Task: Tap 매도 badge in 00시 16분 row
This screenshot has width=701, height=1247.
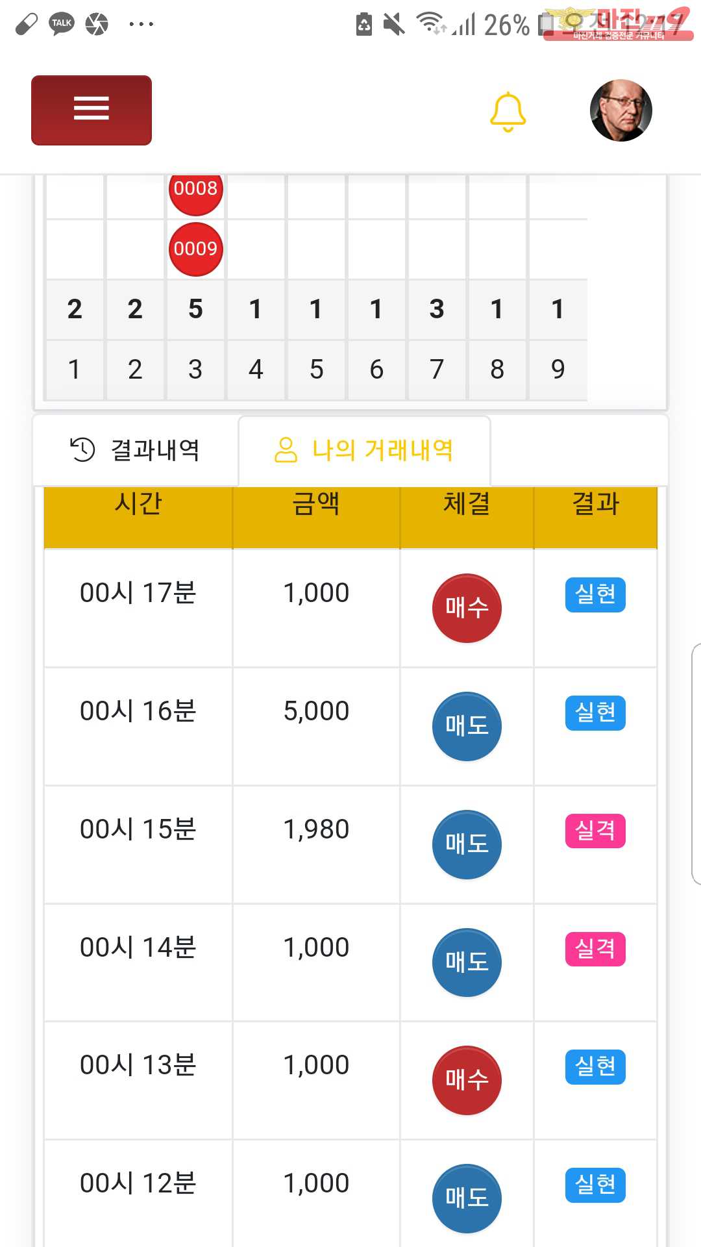Action: coord(467,726)
